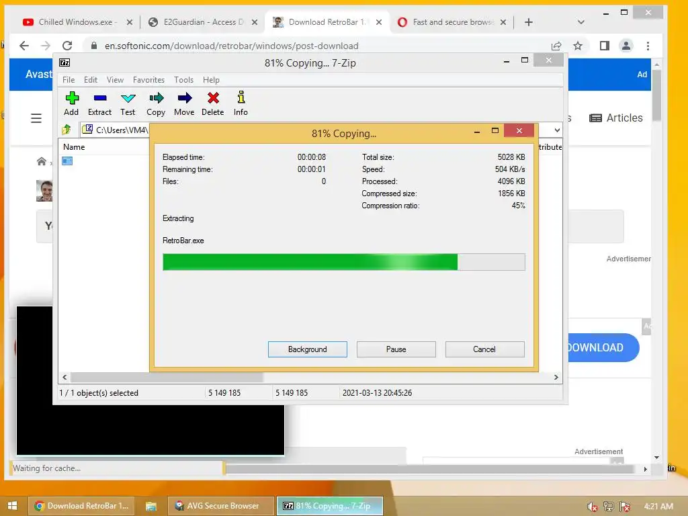Open the Help menu in 7-Zip
The width and height of the screenshot is (688, 516).
coord(211,80)
